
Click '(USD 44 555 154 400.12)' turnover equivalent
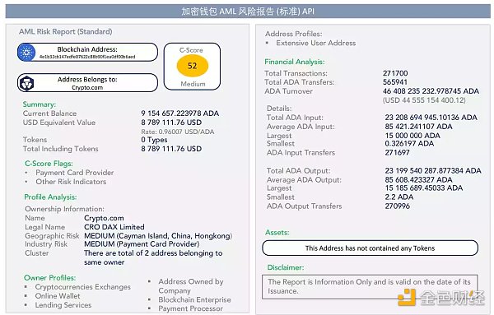pos(424,100)
